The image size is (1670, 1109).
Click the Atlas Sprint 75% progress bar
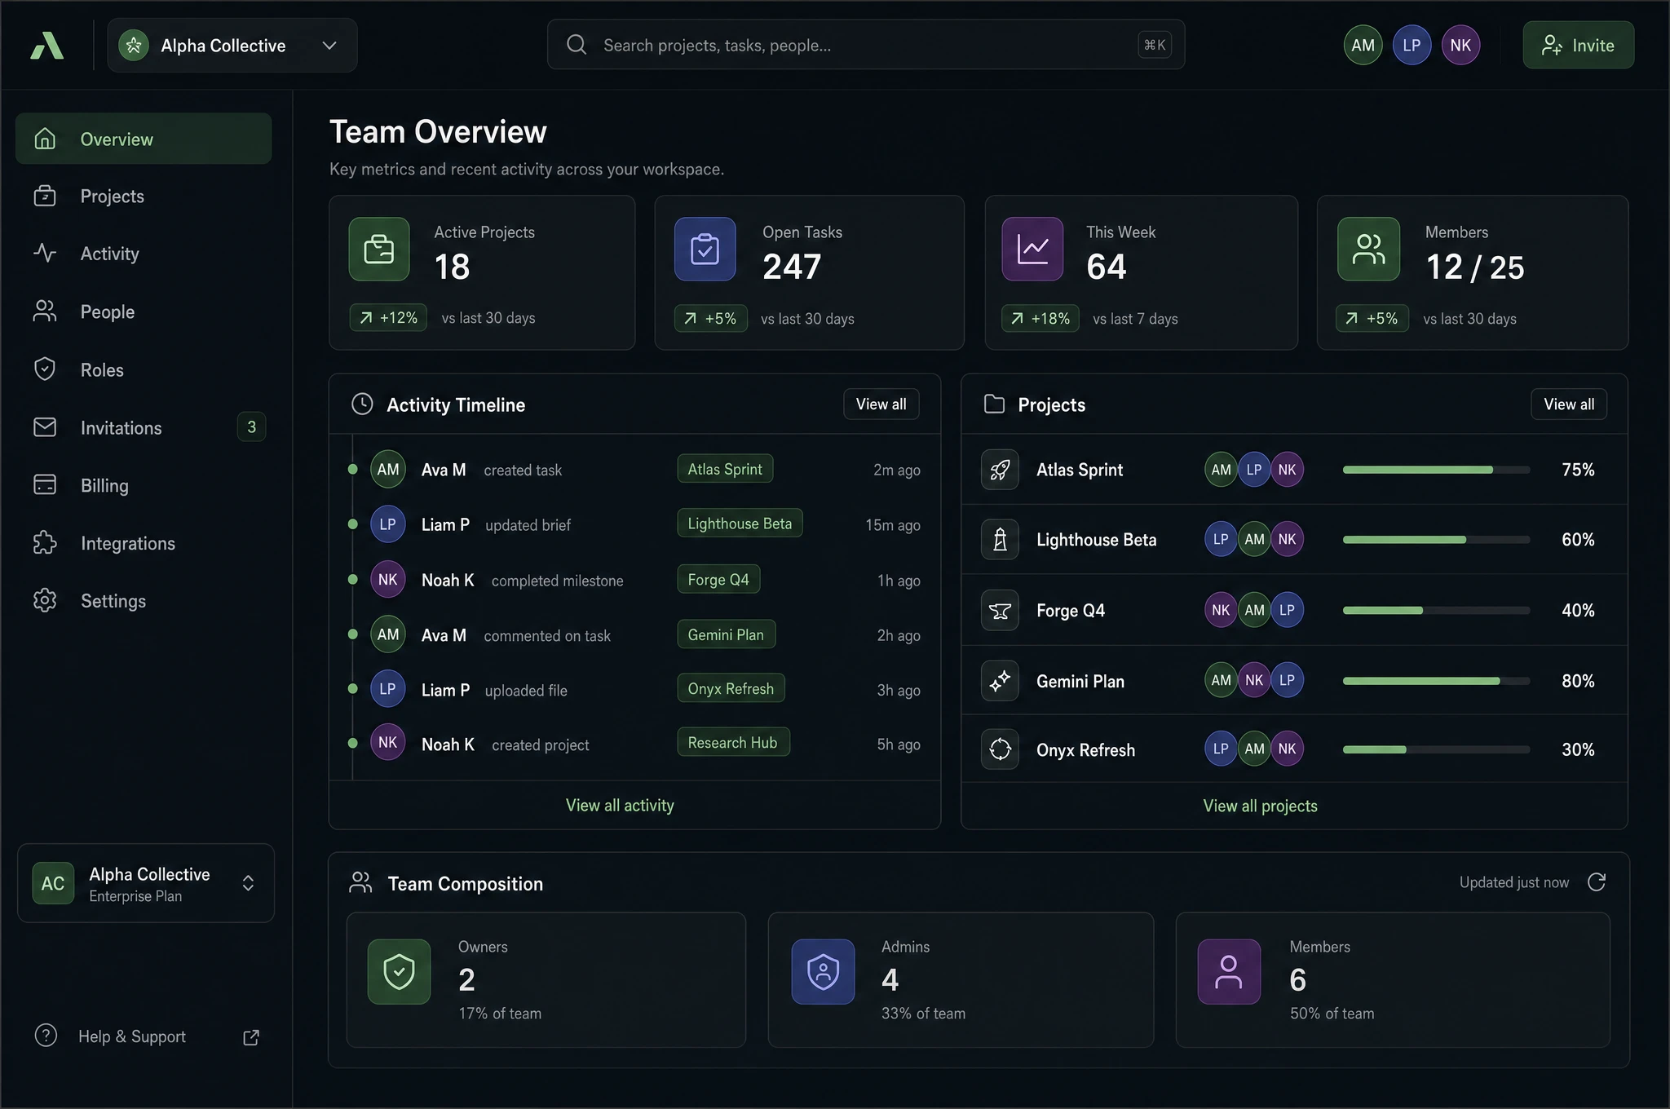tap(1436, 470)
